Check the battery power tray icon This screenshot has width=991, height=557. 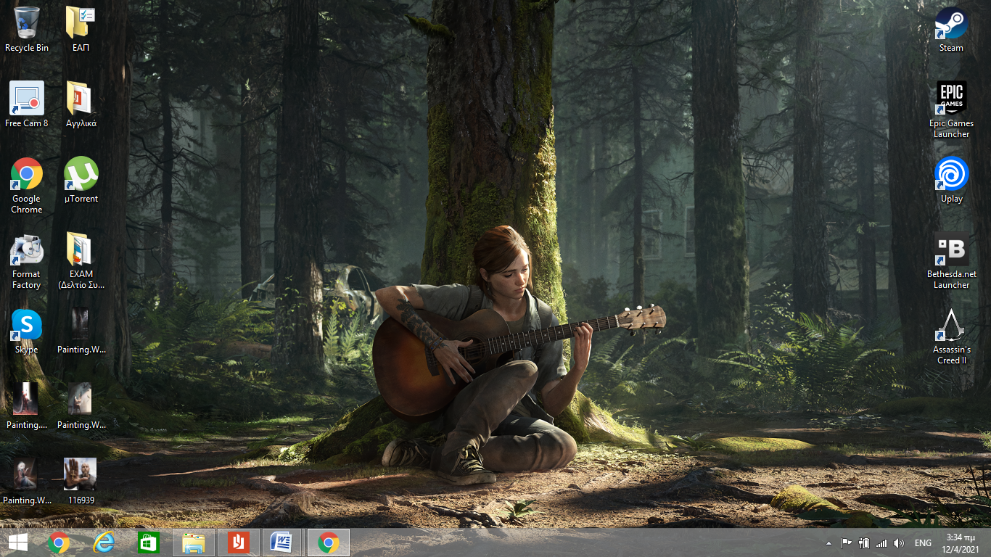(864, 542)
